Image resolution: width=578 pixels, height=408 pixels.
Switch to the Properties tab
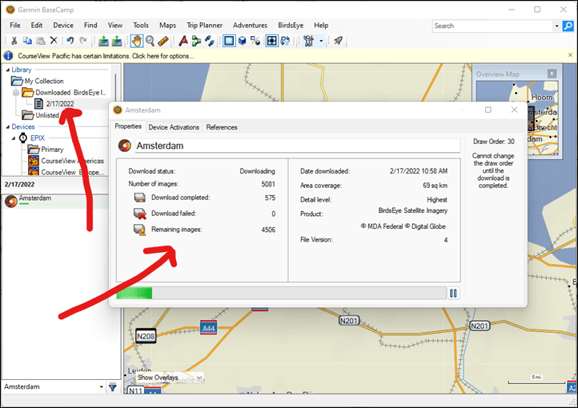128,126
